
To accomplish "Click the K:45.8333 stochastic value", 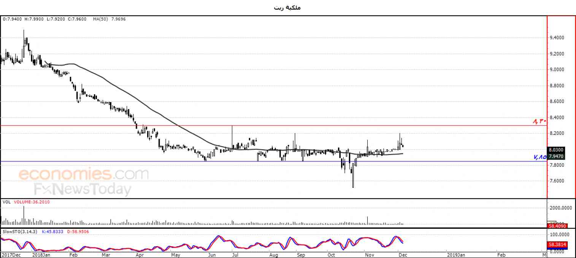I will [53, 231].
